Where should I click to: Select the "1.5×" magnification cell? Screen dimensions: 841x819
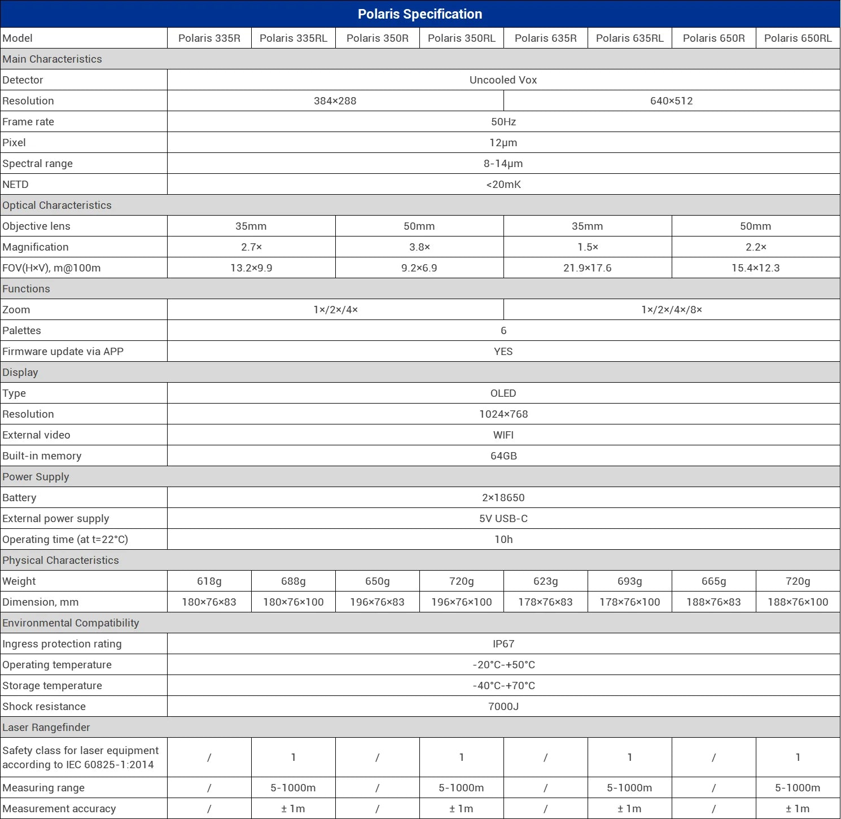point(588,247)
